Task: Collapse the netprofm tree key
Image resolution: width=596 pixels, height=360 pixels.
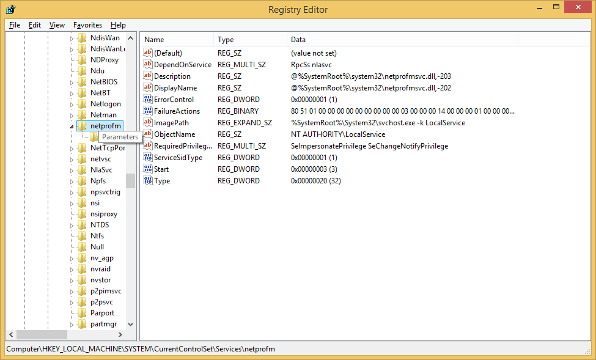Action: point(72,127)
